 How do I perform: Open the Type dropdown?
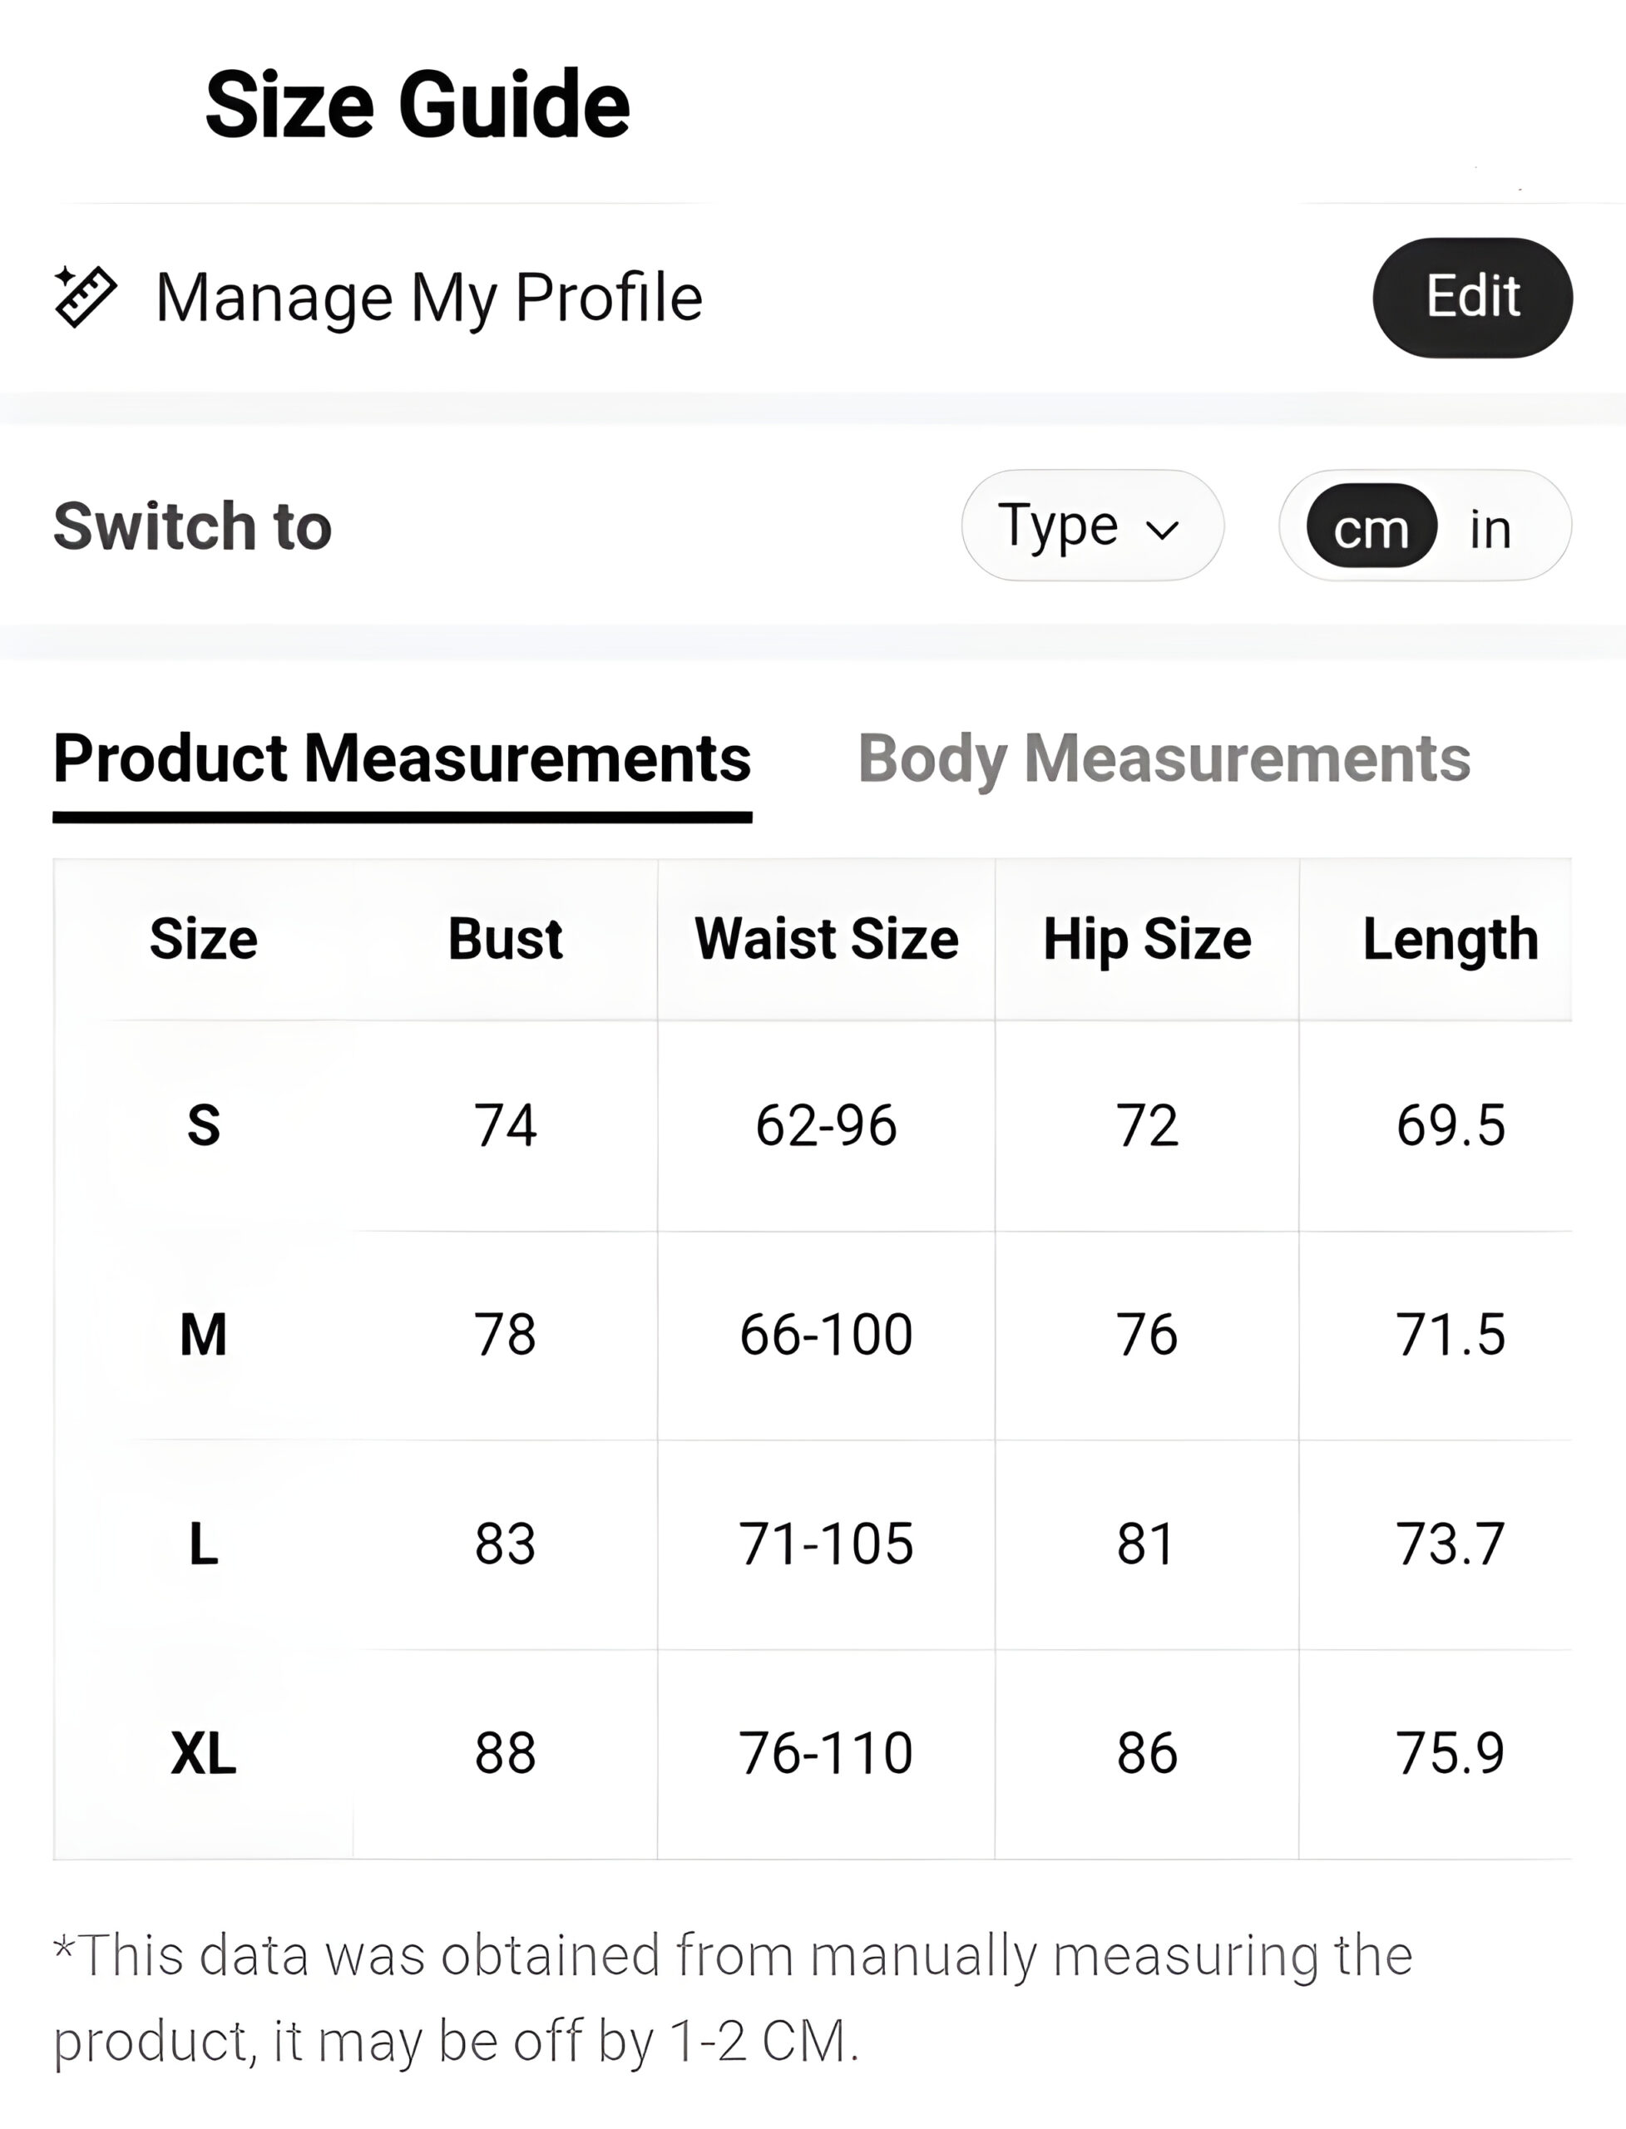1092,526
